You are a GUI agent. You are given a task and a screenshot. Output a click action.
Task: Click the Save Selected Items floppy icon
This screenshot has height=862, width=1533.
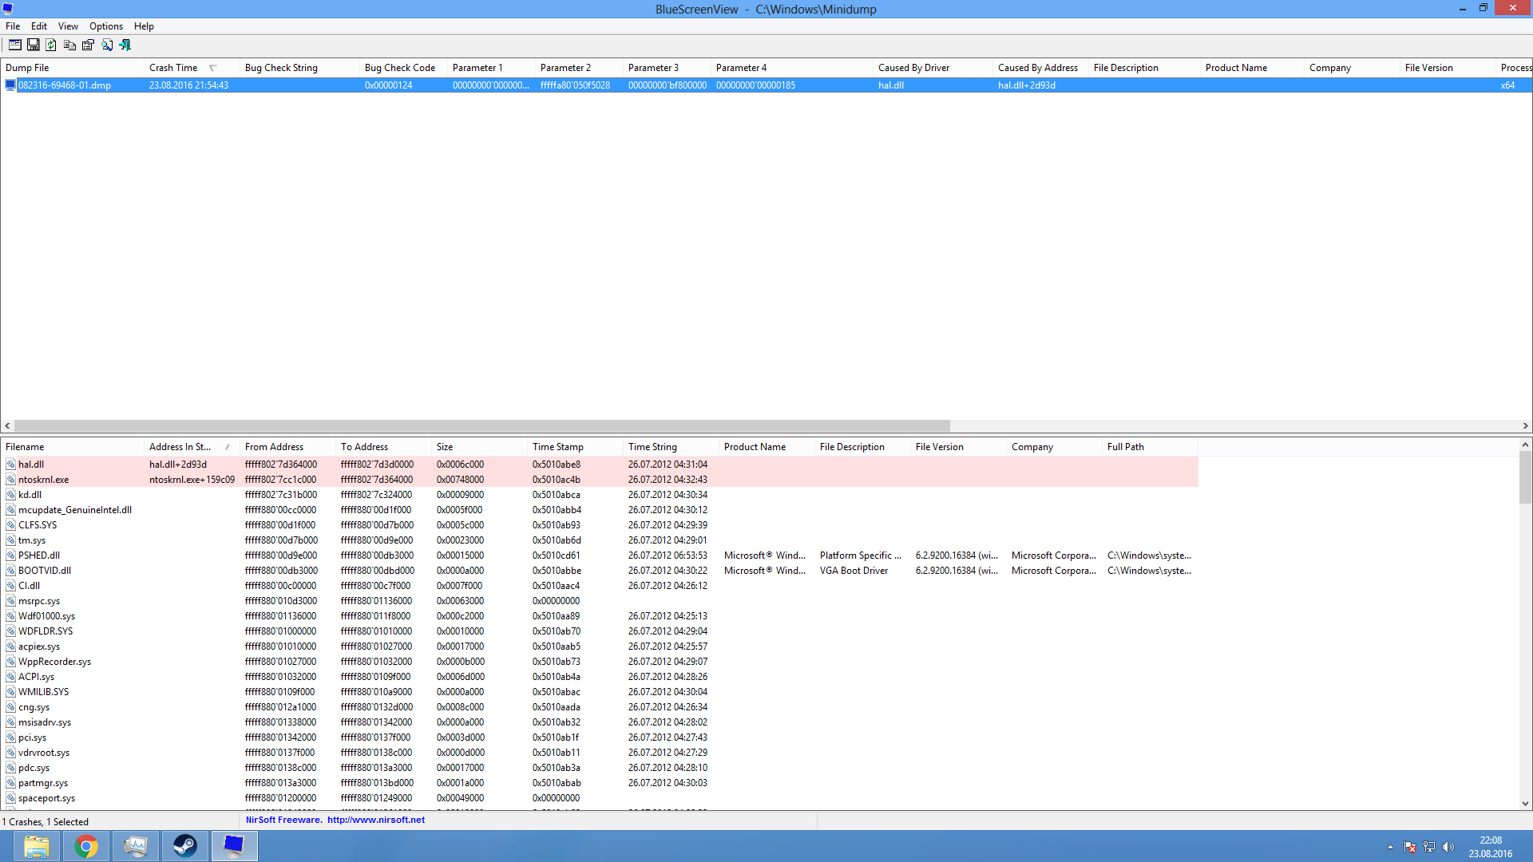tap(34, 45)
